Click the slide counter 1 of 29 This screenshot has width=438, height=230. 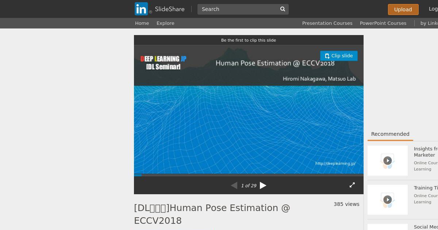coord(249,185)
